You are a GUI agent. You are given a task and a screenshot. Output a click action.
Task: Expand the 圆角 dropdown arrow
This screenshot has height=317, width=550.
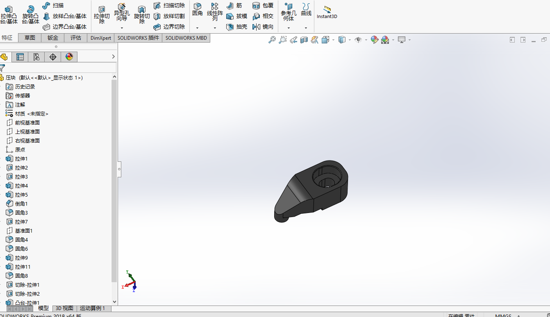[198, 28]
